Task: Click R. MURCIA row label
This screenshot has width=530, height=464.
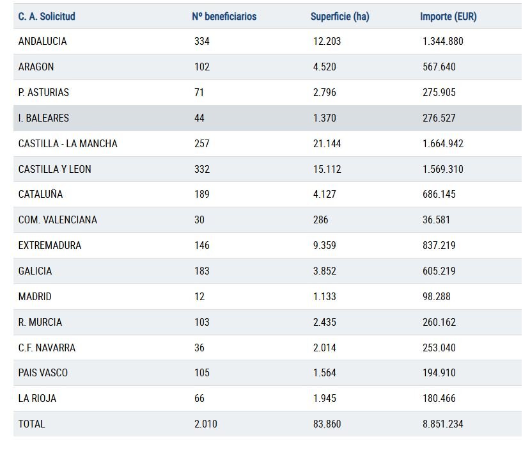Action: point(40,322)
